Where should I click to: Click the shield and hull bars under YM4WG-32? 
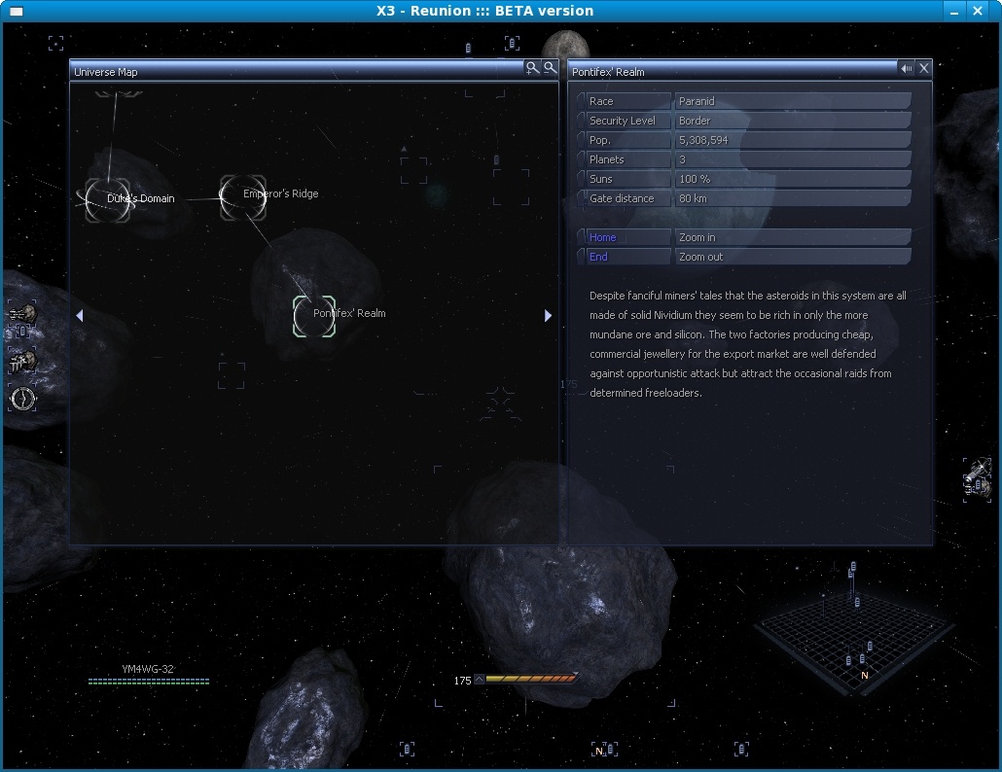tap(149, 682)
